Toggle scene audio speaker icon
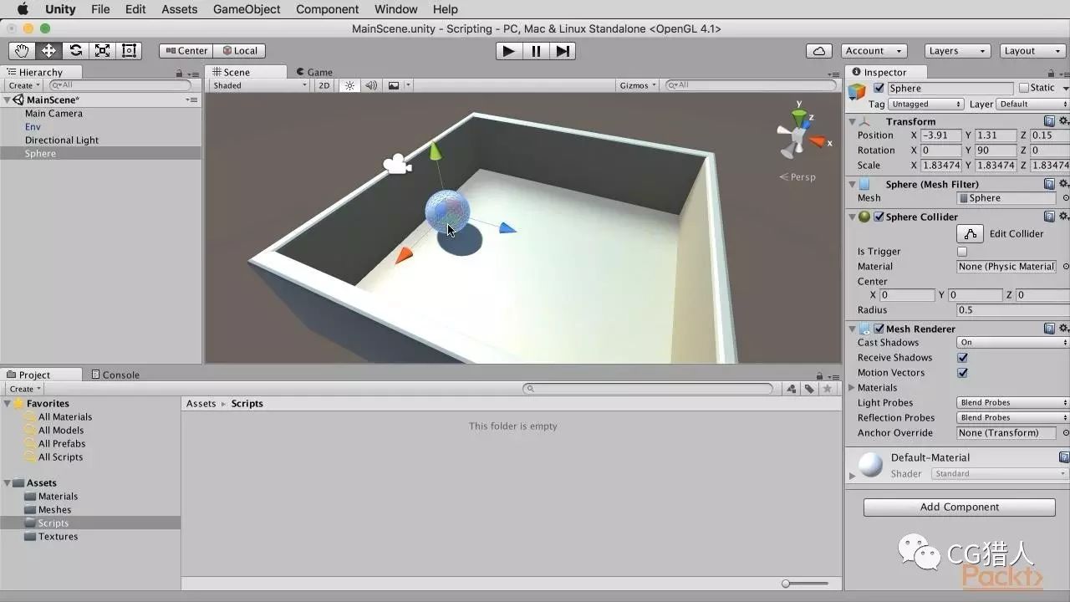This screenshot has height=602, width=1070. (370, 85)
